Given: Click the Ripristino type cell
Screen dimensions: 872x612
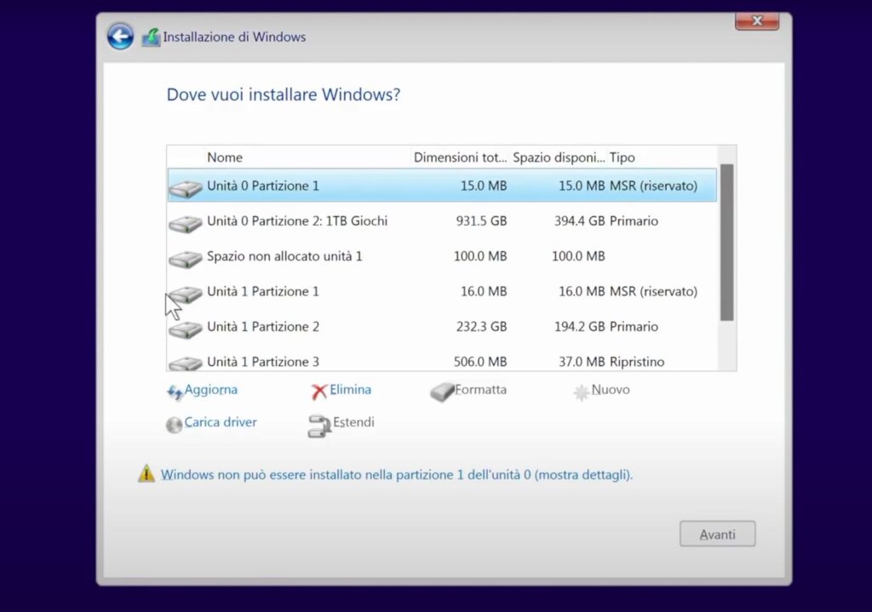Looking at the screenshot, I should point(637,362).
